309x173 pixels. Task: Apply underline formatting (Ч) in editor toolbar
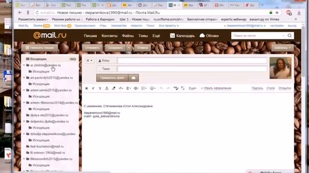100,88
